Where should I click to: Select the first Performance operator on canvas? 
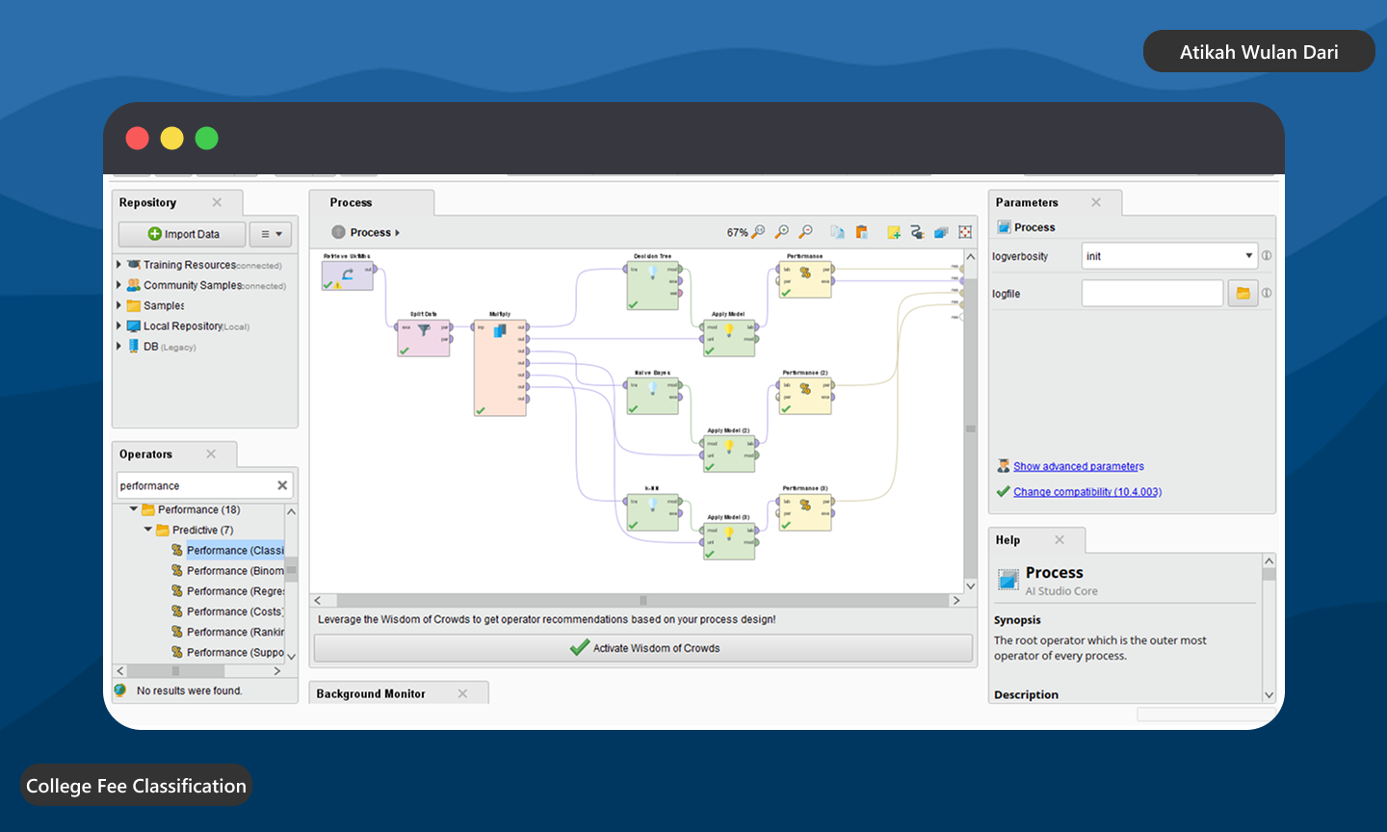[805, 279]
